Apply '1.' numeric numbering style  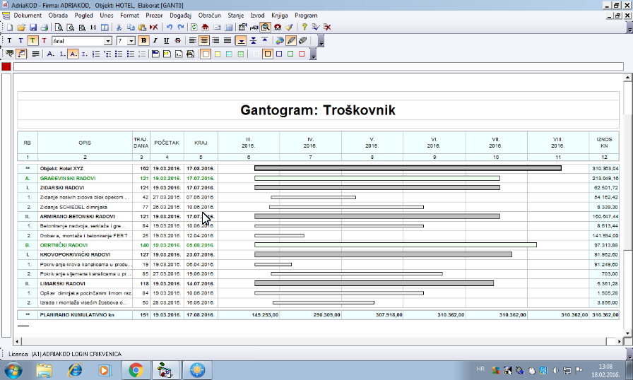coord(62,54)
